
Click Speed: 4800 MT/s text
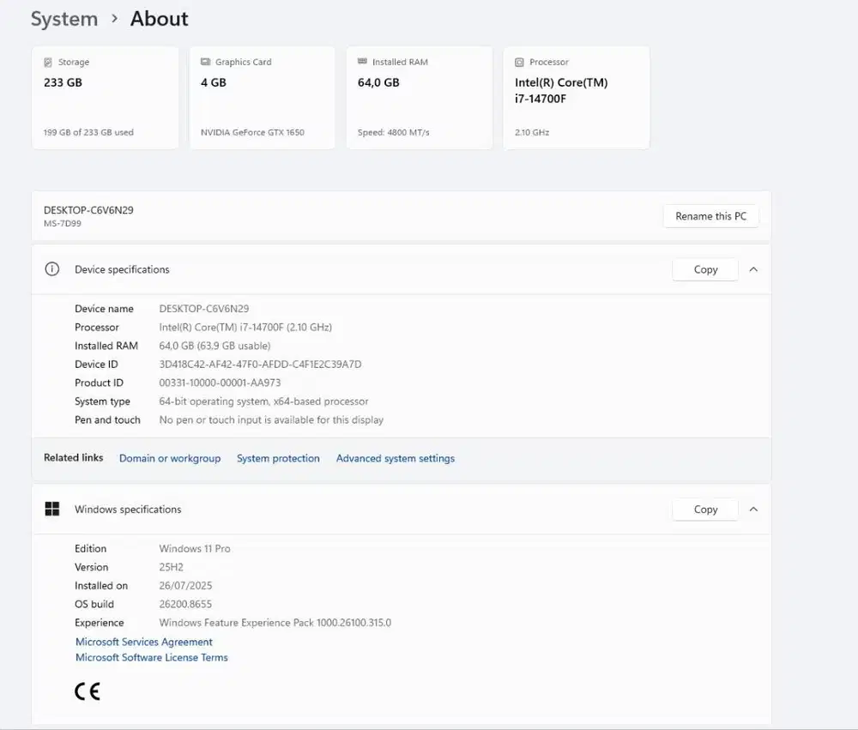click(393, 132)
